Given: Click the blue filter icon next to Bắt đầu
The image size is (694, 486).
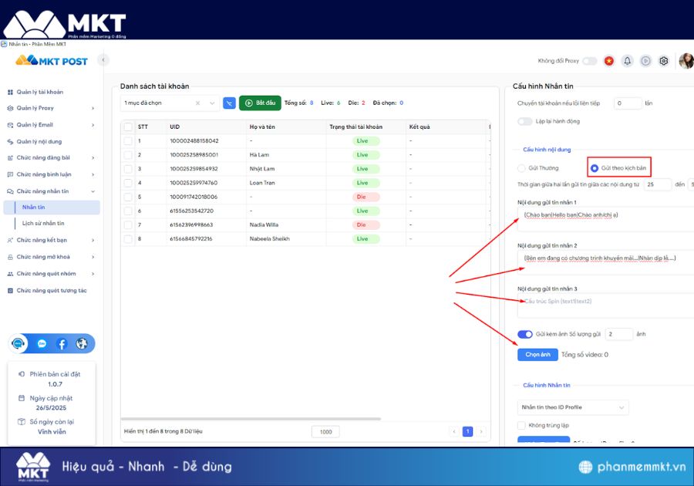Looking at the screenshot, I should (230, 102).
